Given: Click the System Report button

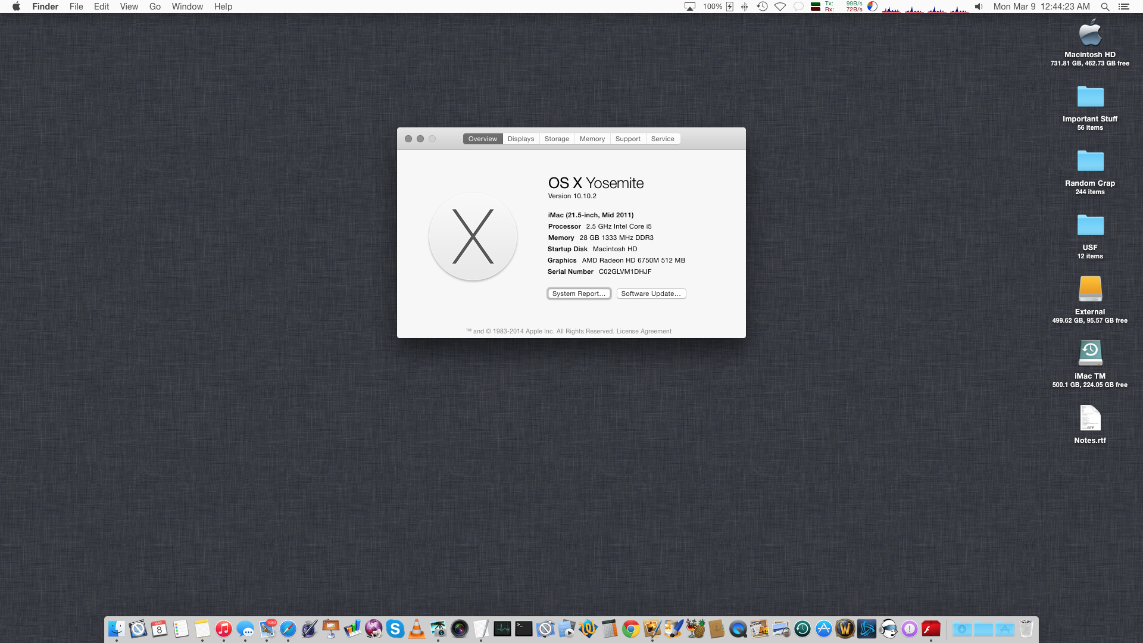Looking at the screenshot, I should [x=579, y=294].
